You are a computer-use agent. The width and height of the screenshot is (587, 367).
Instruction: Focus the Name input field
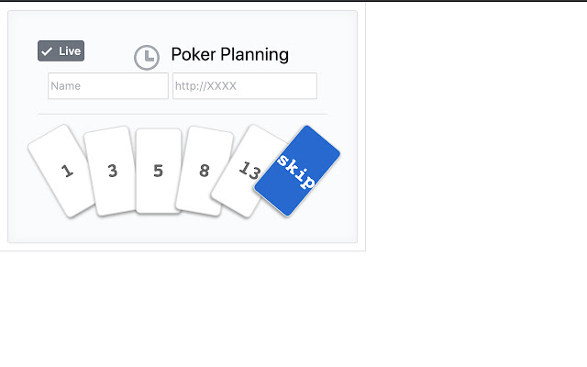tap(108, 86)
